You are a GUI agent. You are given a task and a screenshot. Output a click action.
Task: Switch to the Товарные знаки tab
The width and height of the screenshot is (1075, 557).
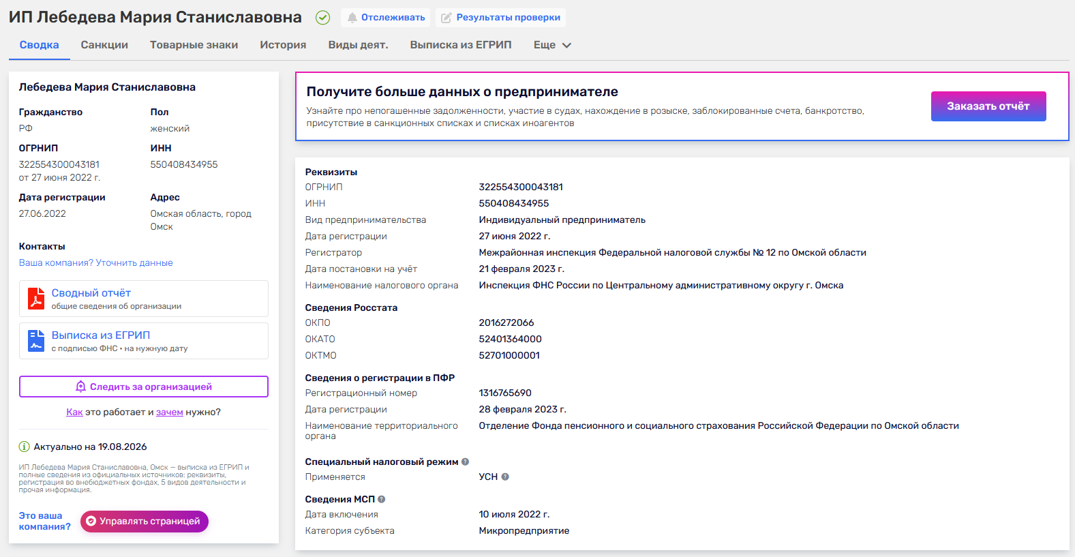(x=194, y=45)
